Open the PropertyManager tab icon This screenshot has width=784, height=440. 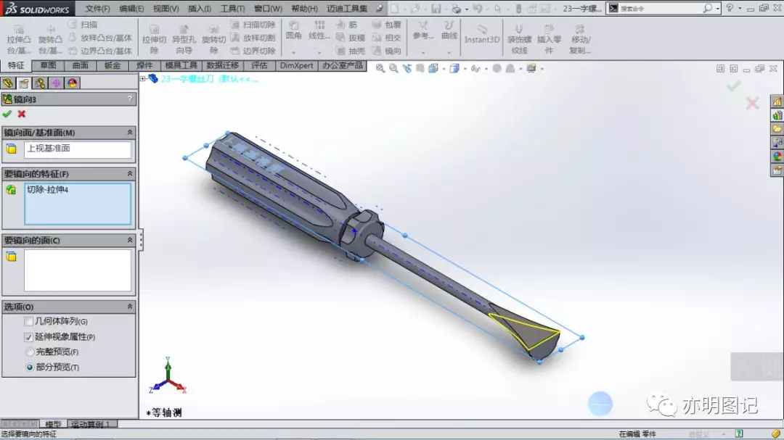click(24, 83)
